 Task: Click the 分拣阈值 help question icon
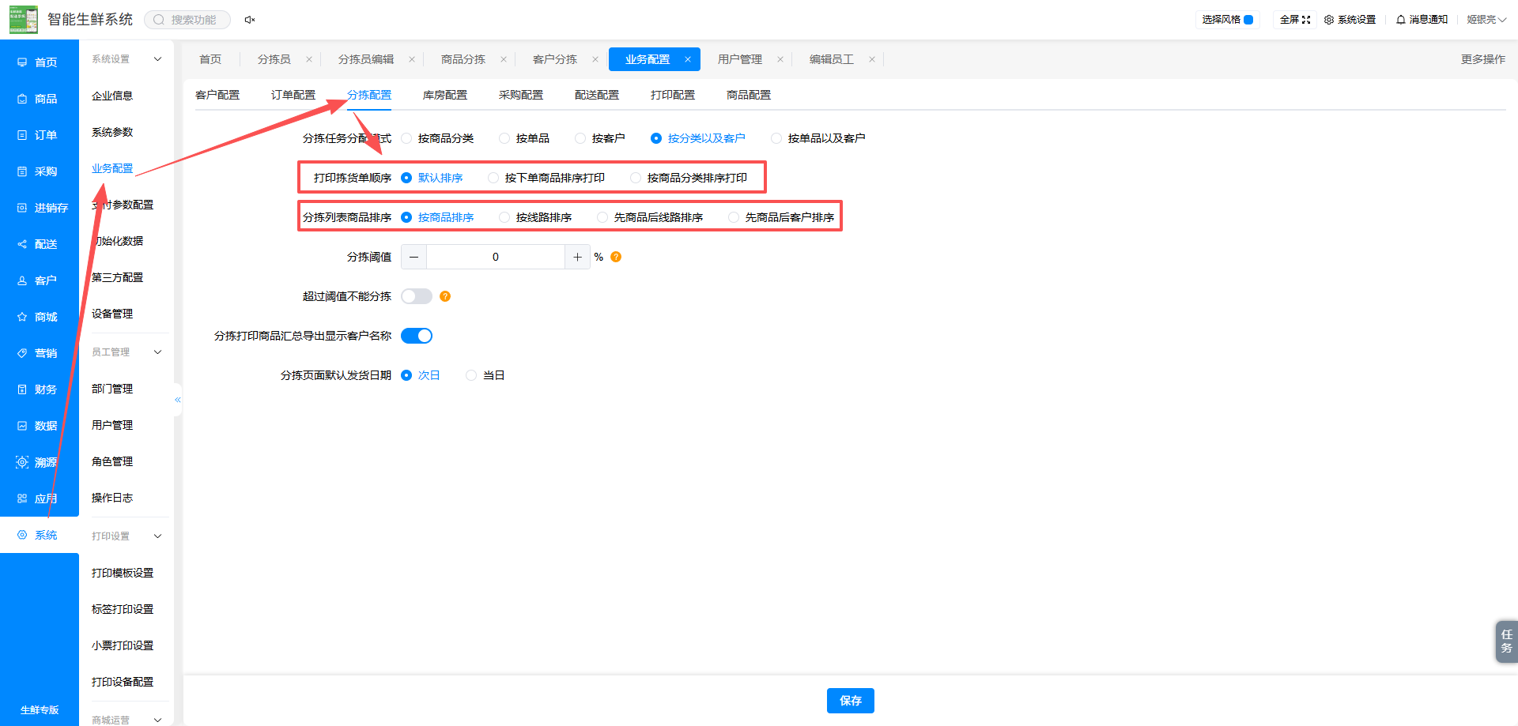coord(616,257)
